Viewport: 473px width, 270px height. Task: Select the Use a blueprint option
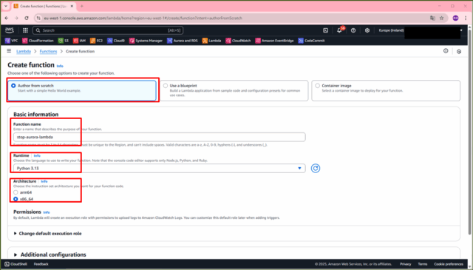[x=234, y=90]
